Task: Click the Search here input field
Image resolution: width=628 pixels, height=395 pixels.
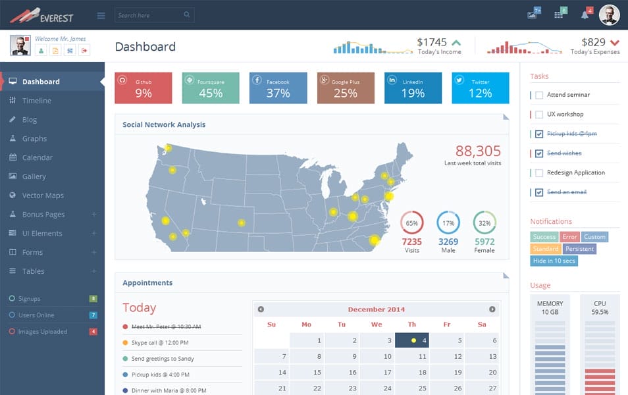Action: point(148,15)
